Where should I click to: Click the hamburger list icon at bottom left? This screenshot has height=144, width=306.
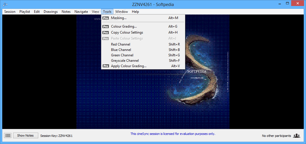click(x=8, y=135)
